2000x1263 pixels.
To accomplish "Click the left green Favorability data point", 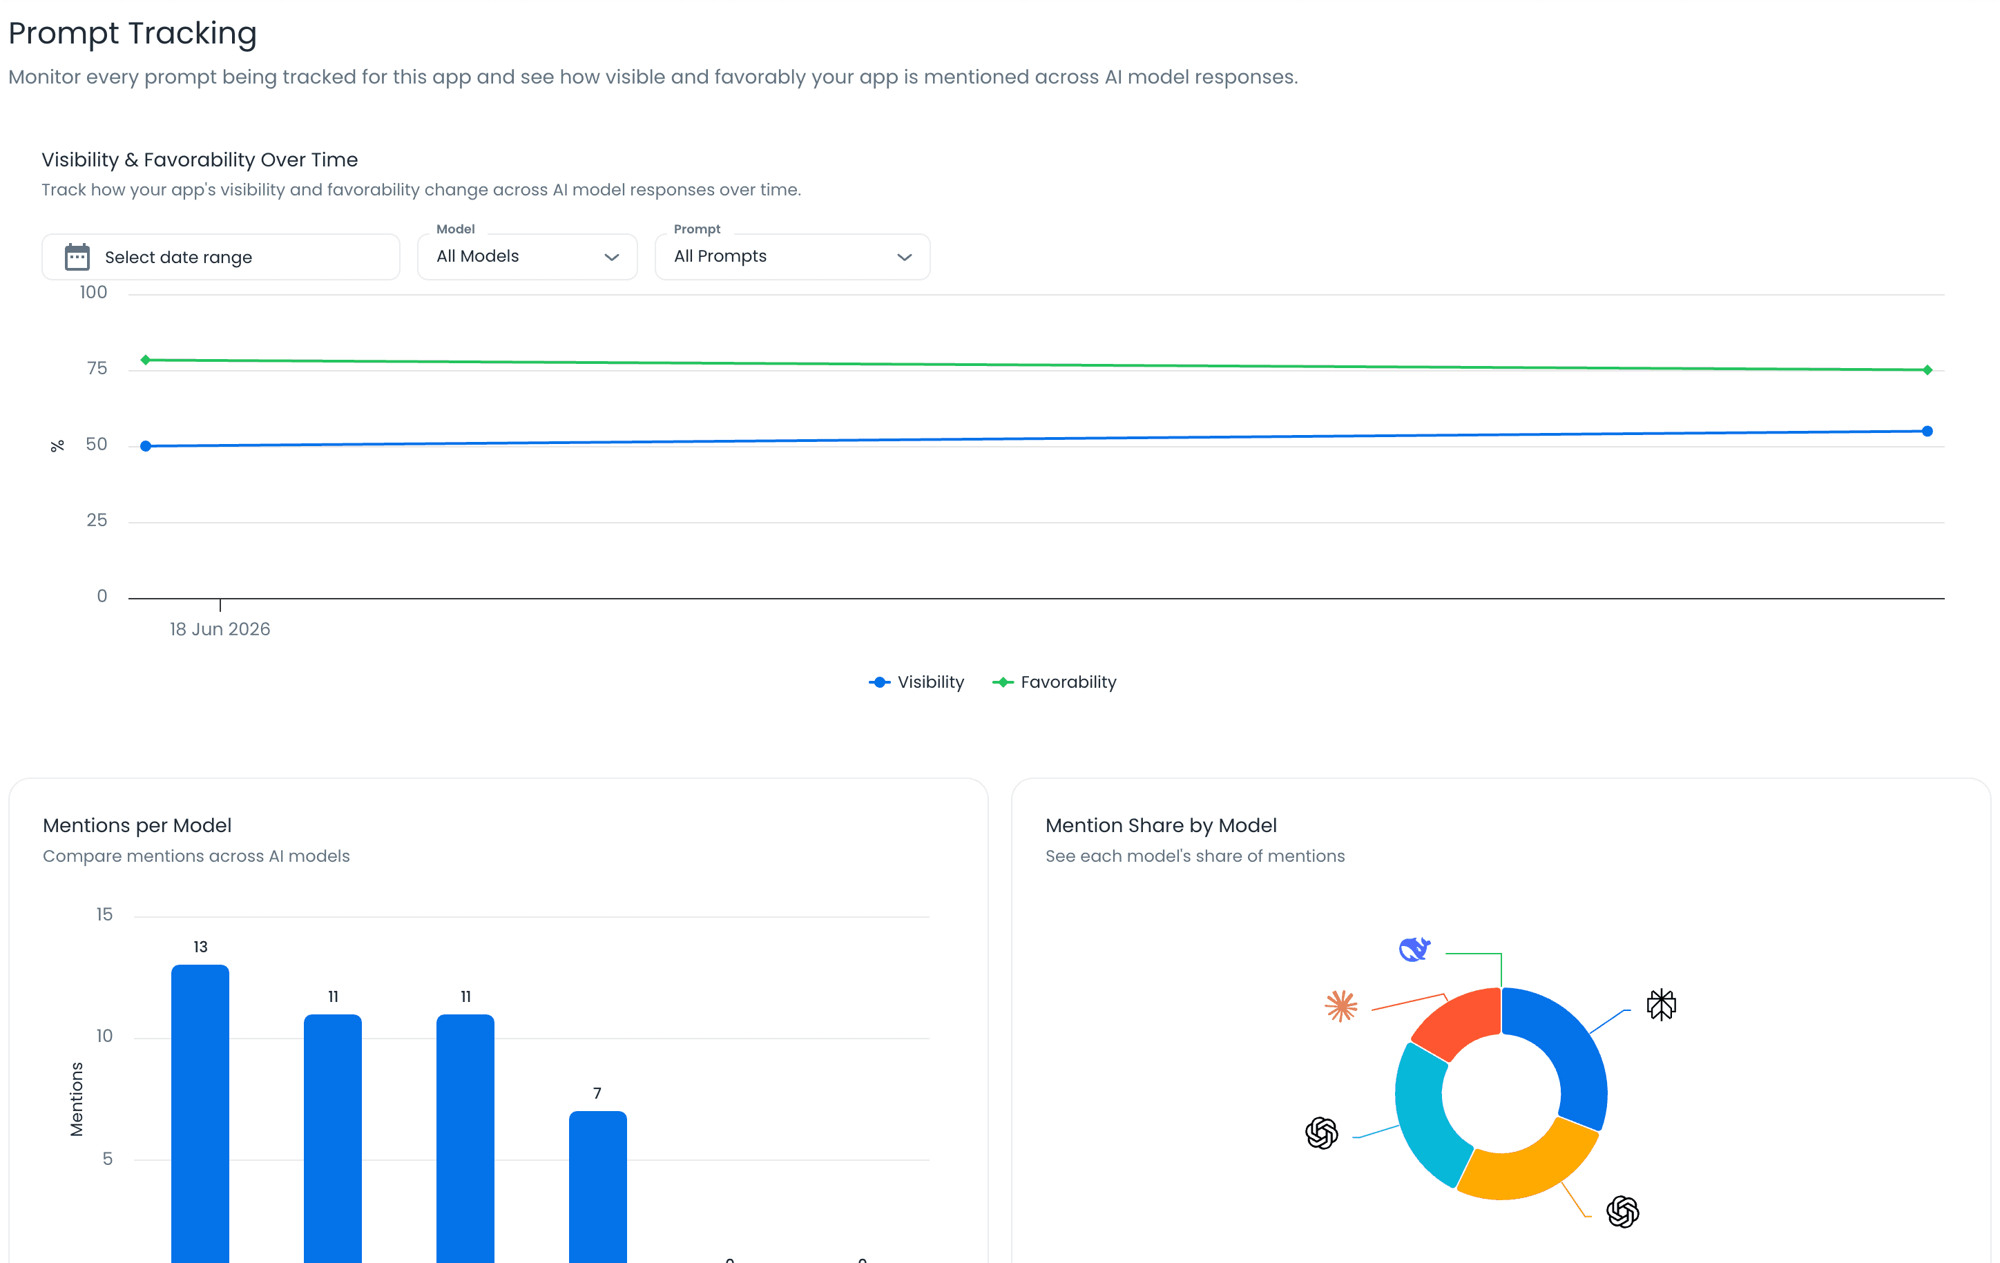I will 146,360.
